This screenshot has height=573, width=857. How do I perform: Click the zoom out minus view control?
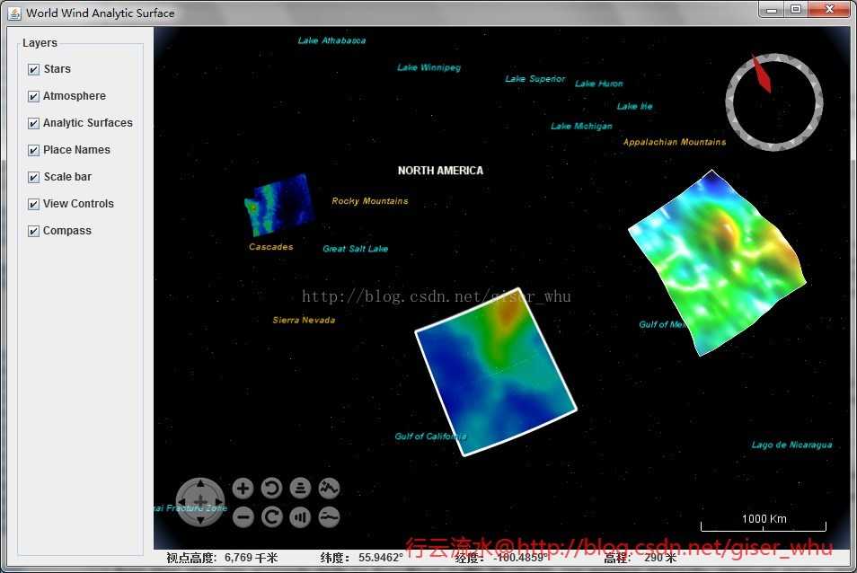[x=243, y=516]
